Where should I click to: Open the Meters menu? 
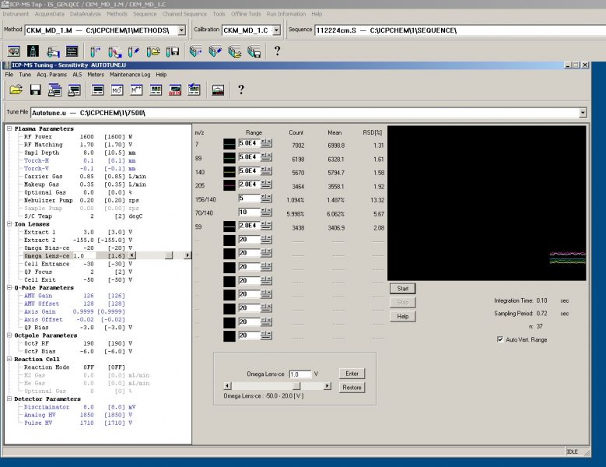(96, 75)
